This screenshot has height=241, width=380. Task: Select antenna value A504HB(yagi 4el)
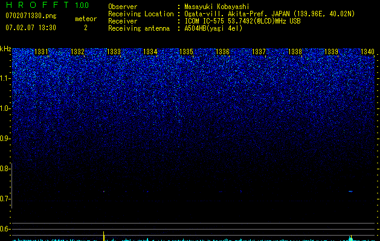coord(213,28)
